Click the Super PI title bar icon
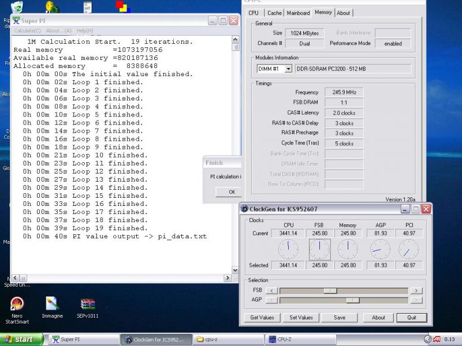Screen dimensions: 462x346 click(16, 20)
